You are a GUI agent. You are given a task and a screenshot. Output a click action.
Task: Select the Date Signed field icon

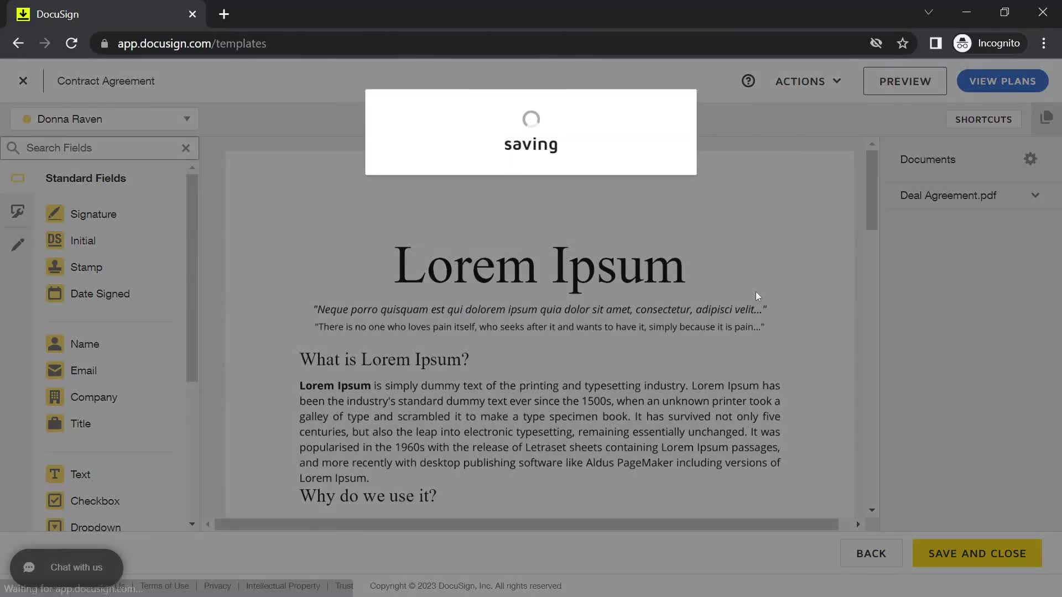(x=54, y=293)
